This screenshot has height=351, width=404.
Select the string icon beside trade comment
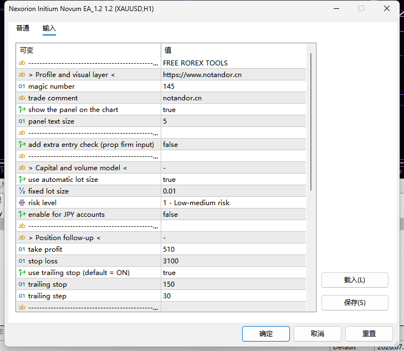click(x=22, y=98)
